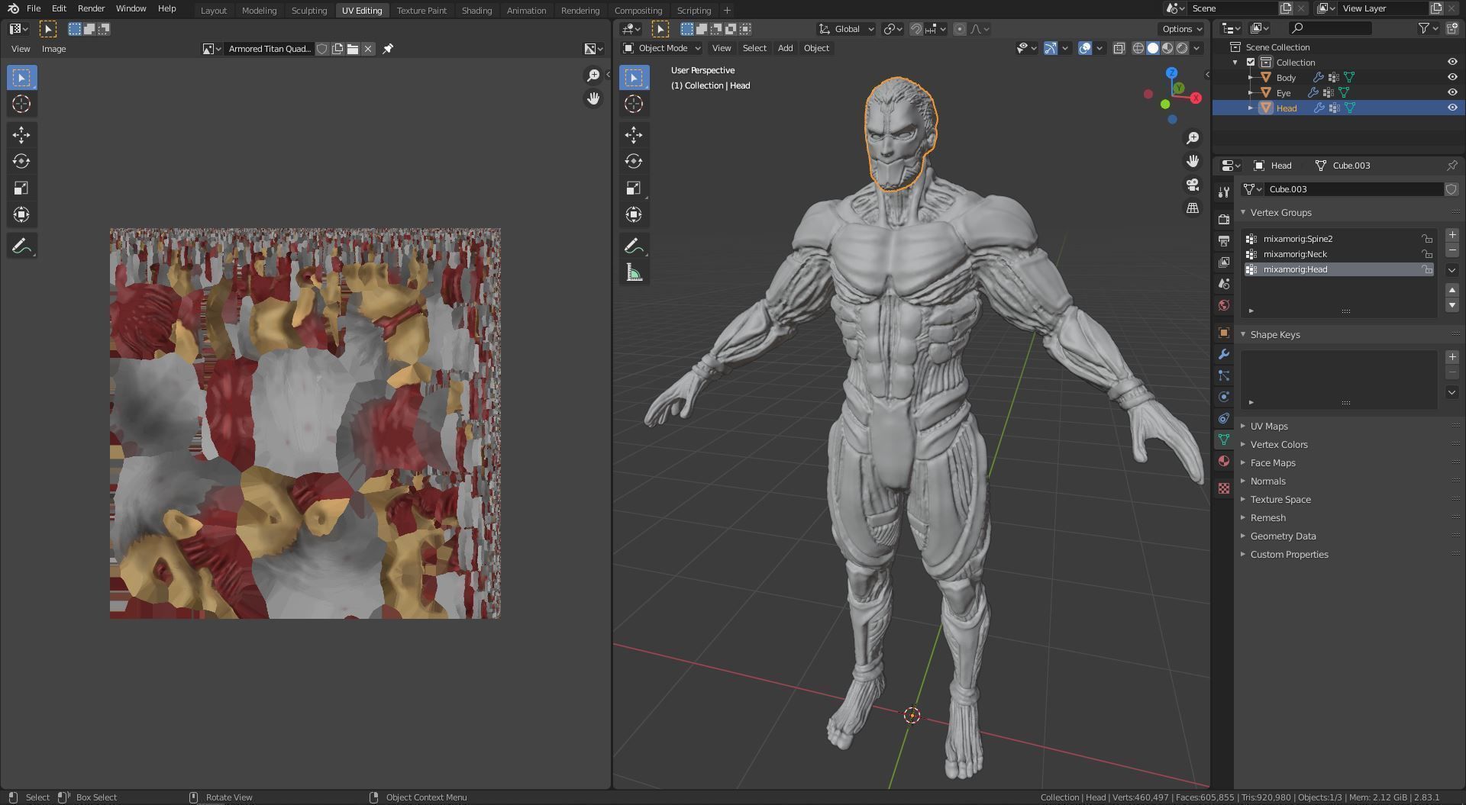Open the Active Tool settings tab
1466x805 pixels.
point(1224,192)
